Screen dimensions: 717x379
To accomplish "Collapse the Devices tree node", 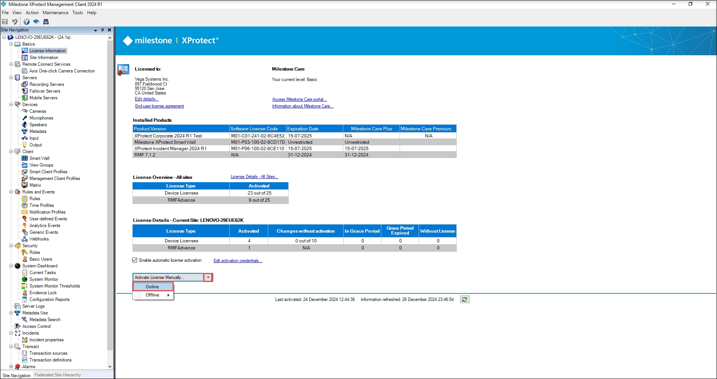I will (x=11, y=105).
